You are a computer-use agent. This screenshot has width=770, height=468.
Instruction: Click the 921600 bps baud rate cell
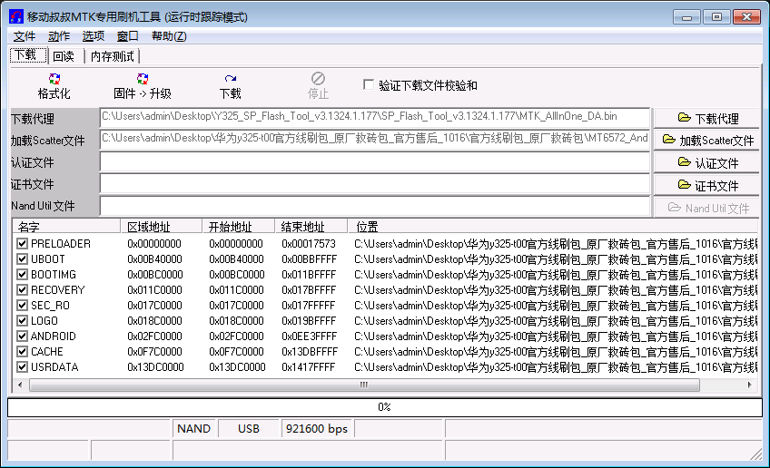tap(317, 429)
